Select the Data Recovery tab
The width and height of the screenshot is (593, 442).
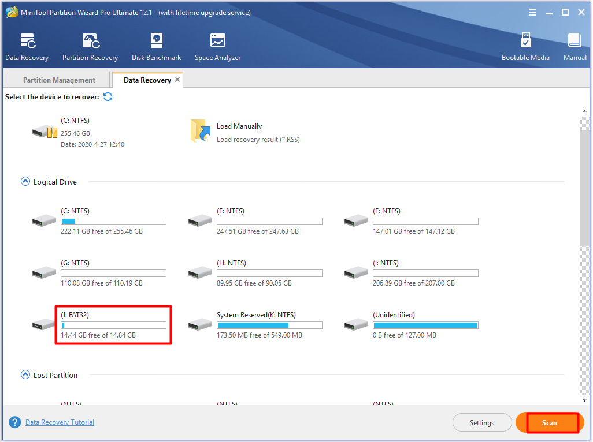coord(147,80)
